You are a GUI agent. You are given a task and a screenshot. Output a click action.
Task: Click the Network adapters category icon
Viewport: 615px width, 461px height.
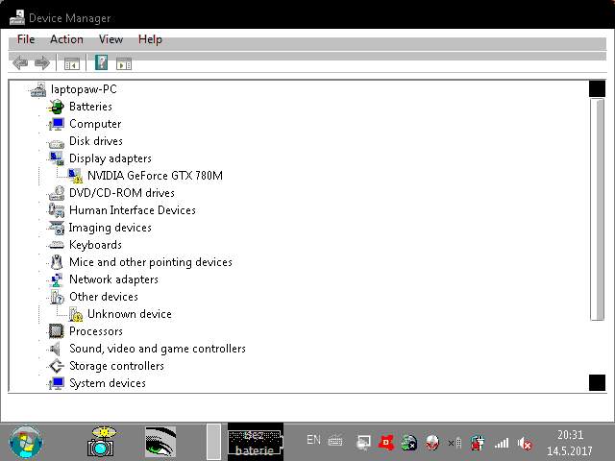click(x=57, y=279)
